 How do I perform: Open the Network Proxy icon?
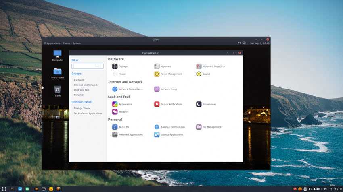click(157, 89)
